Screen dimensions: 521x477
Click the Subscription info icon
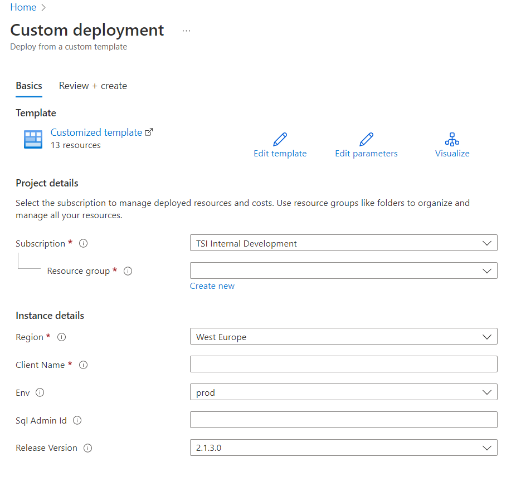pos(84,243)
